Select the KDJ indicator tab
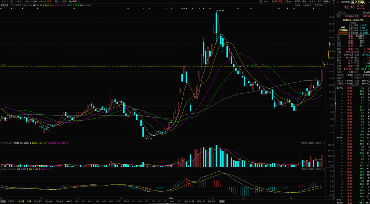 pyautogui.click(x=77, y=201)
